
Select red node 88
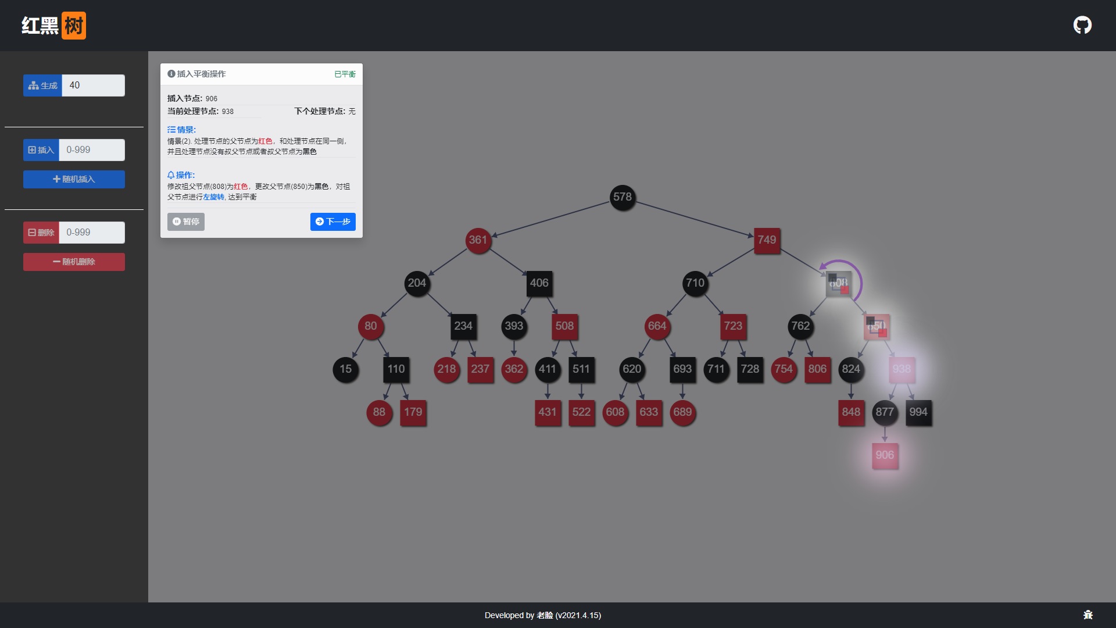click(380, 412)
